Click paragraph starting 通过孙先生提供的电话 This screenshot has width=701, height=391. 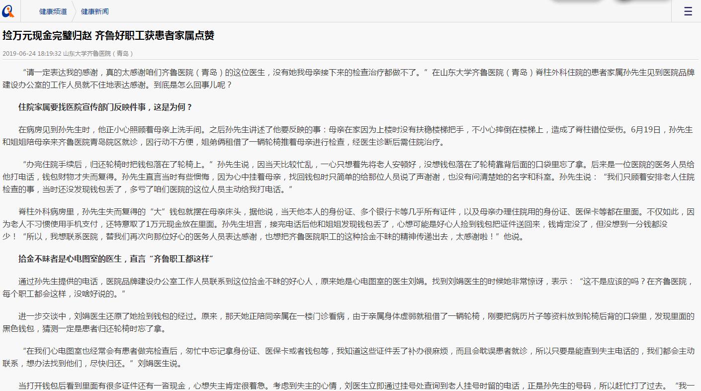pyautogui.click(x=348, y=288)
